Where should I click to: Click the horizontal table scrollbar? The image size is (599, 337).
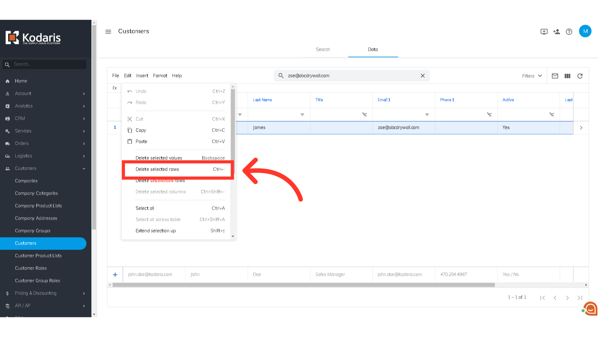point(303,285)
